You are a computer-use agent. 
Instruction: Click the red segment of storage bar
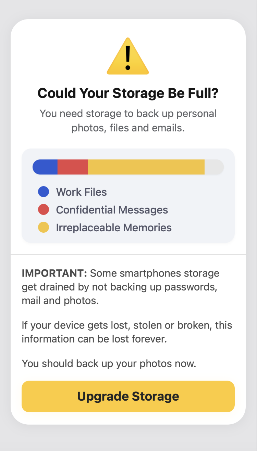tap(73, 167)
